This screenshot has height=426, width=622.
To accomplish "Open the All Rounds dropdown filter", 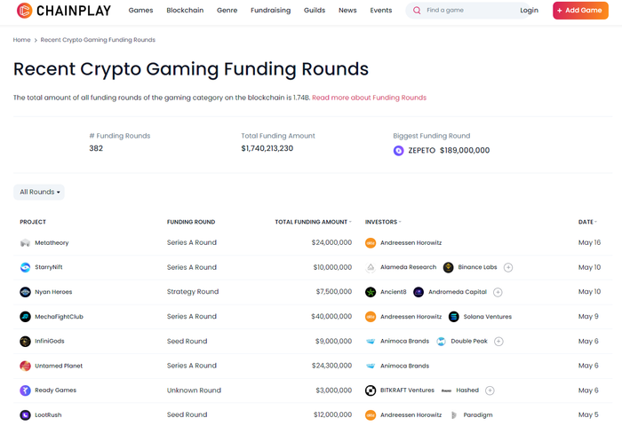I will [39, 193].
